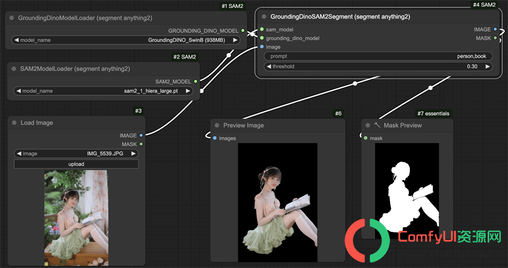The height and width of the screenshot is (268, 508).
Task: Click the #3 badge above Load Image
Action: (x=138, y=111)
